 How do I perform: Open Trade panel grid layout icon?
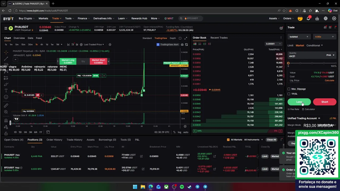click(x=330, y=27)
